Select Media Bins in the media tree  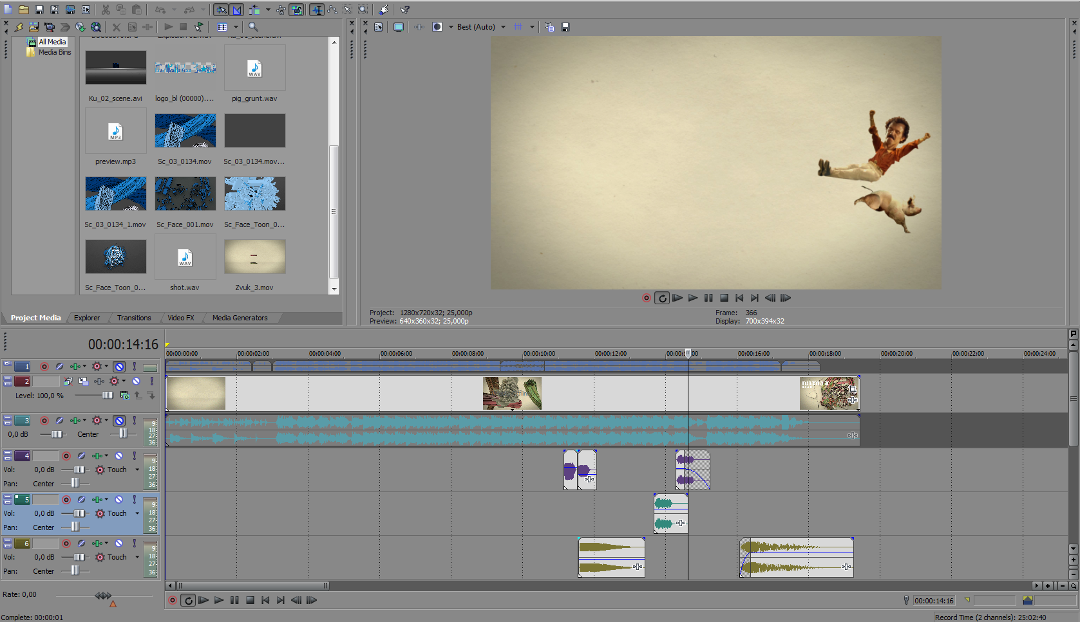point(54,52)
